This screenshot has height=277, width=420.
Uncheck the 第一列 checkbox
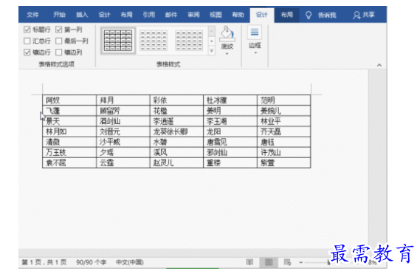59,30
